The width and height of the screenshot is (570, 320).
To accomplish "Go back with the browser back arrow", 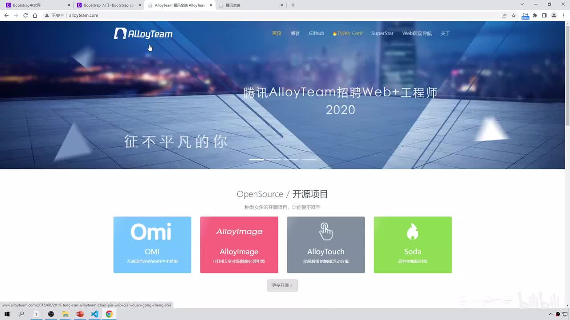I will [x=6, y=15].
